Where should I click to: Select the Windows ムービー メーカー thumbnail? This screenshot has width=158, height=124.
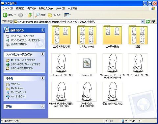tap(112, 63)
